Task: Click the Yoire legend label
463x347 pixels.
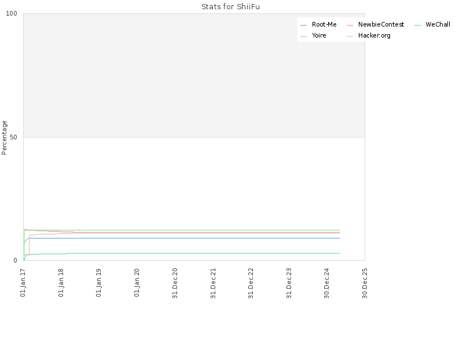Action: (319, 35)
